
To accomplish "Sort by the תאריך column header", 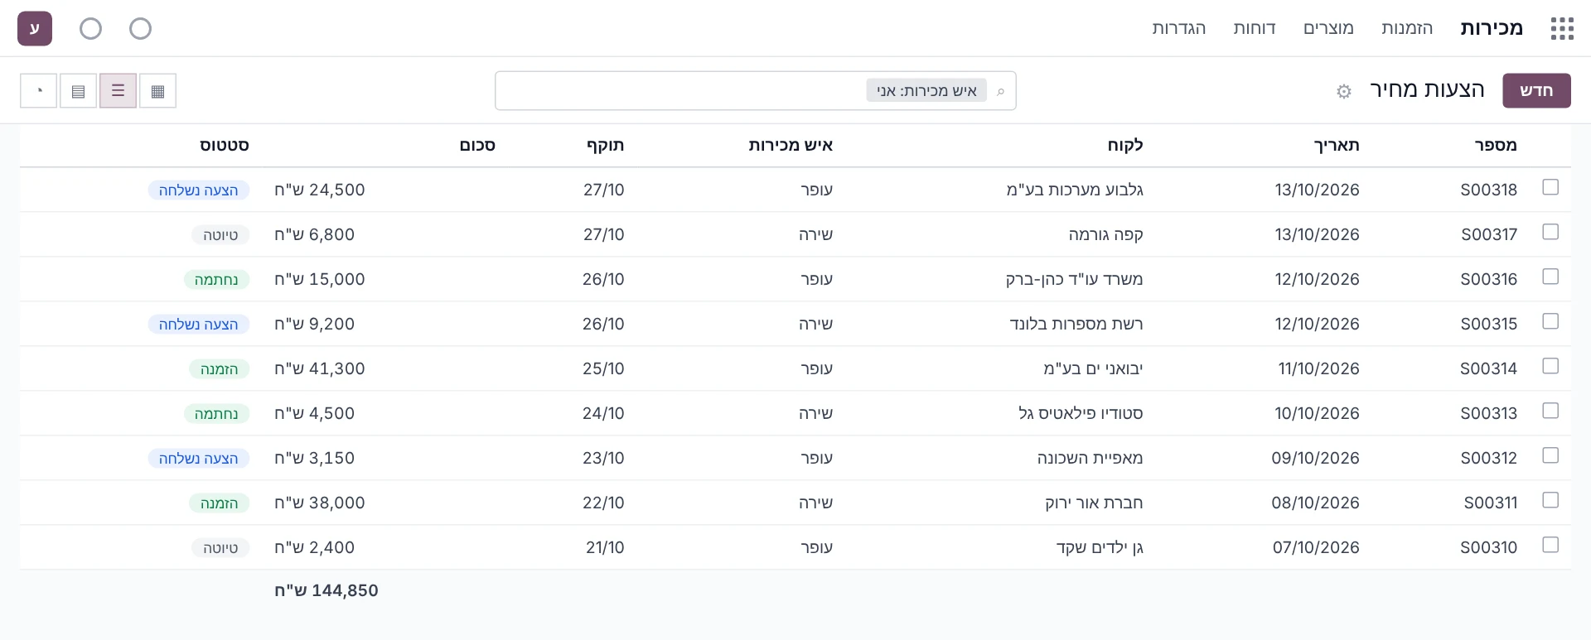I will [1337, 146].
